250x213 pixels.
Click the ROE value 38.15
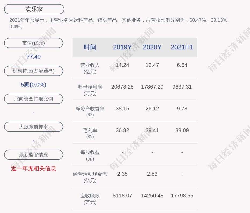click(x=122, y=109)
